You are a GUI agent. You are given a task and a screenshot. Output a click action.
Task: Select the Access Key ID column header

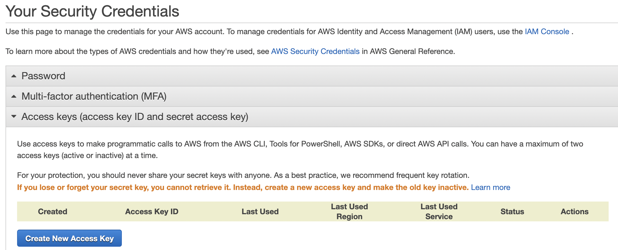tap(152, 211)
